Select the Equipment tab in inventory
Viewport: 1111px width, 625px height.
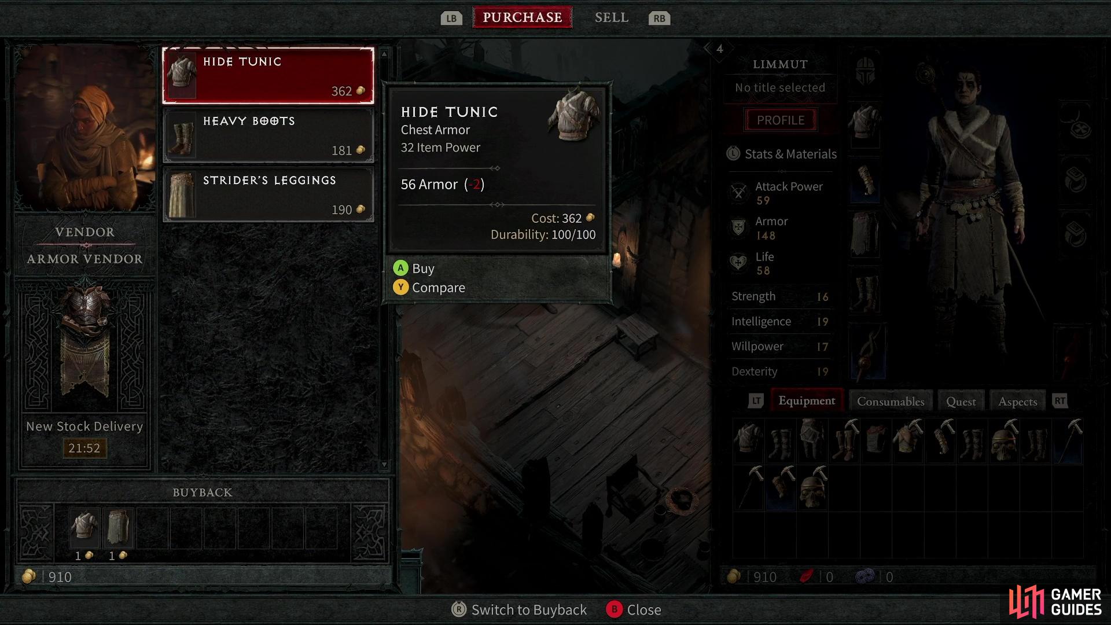click(x=807, y=400)
